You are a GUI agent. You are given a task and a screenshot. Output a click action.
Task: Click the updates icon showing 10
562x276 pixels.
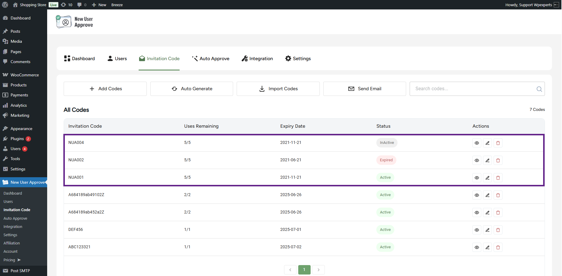(x=67, y=5)
